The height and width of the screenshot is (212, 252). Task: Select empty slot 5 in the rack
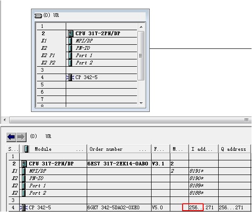pos(87,85)
